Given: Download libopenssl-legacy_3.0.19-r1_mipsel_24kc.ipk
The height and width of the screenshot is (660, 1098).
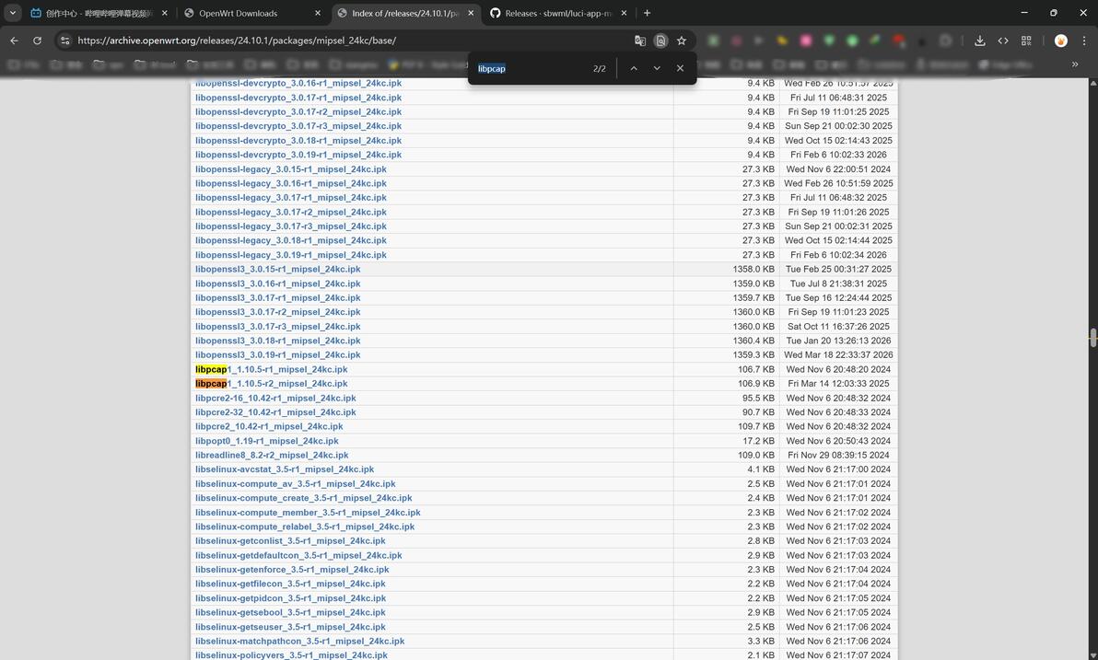Looking at the screenshot, I should pos(290,255).
